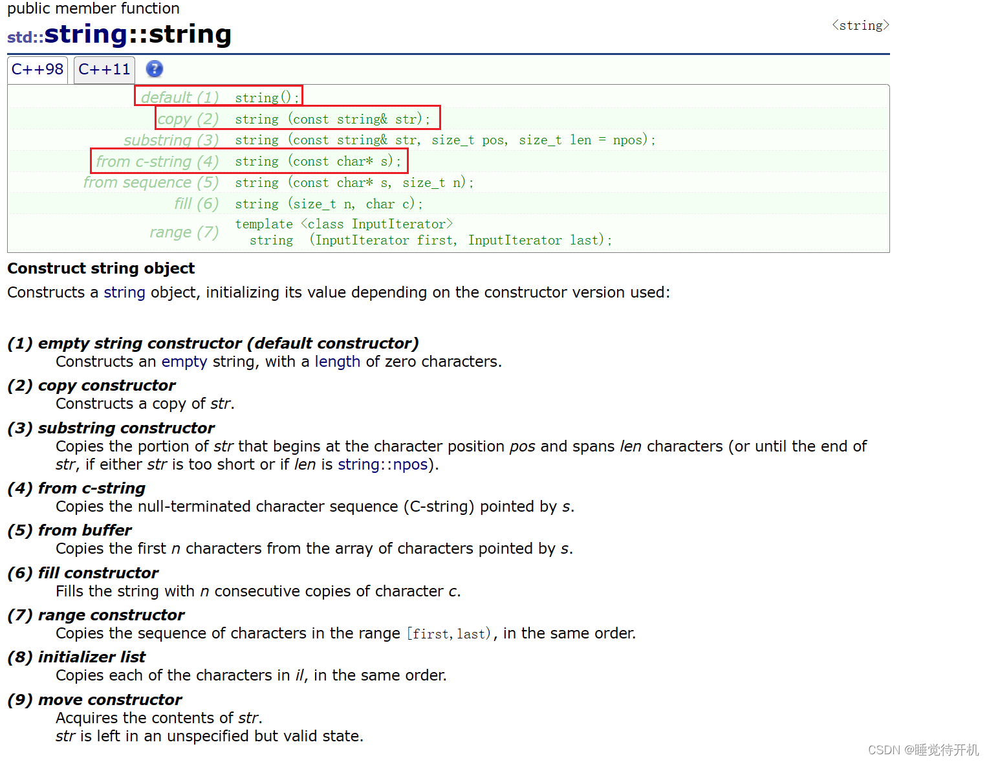Screen dimensions: 989x762
Task: Click 'public member function' caption
Action: (x=93, y=8)
